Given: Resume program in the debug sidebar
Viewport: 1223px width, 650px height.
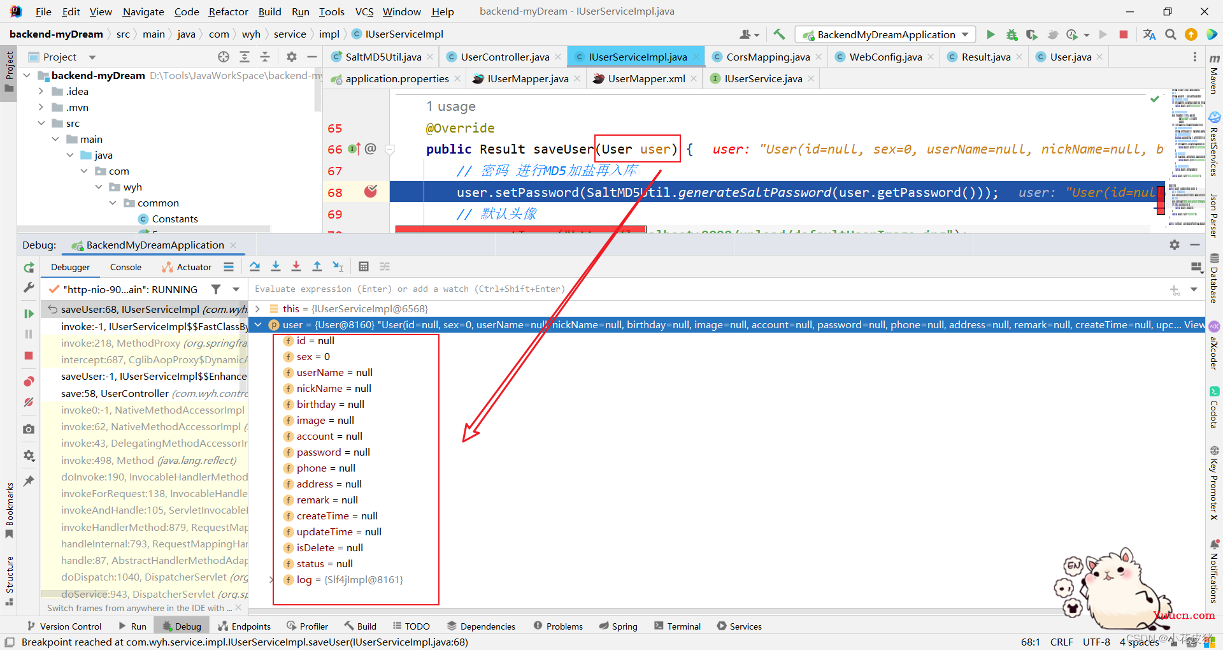Looking at the screenshot, I should coord(29,314).
